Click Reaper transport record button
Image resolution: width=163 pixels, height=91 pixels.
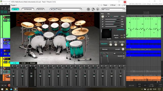[9, 85]
